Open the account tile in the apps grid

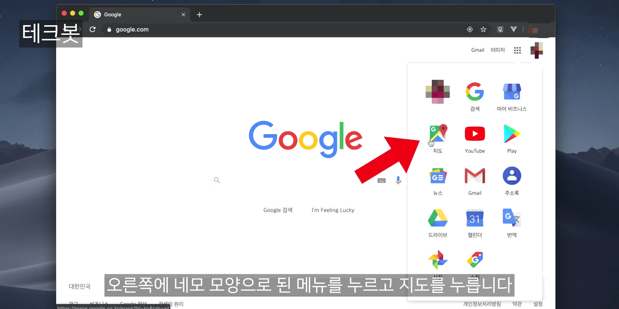(x=438, y=92)
